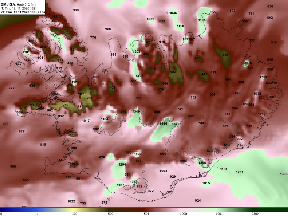Click the map value 1011

pyautogui.click(x=41, y=58)
